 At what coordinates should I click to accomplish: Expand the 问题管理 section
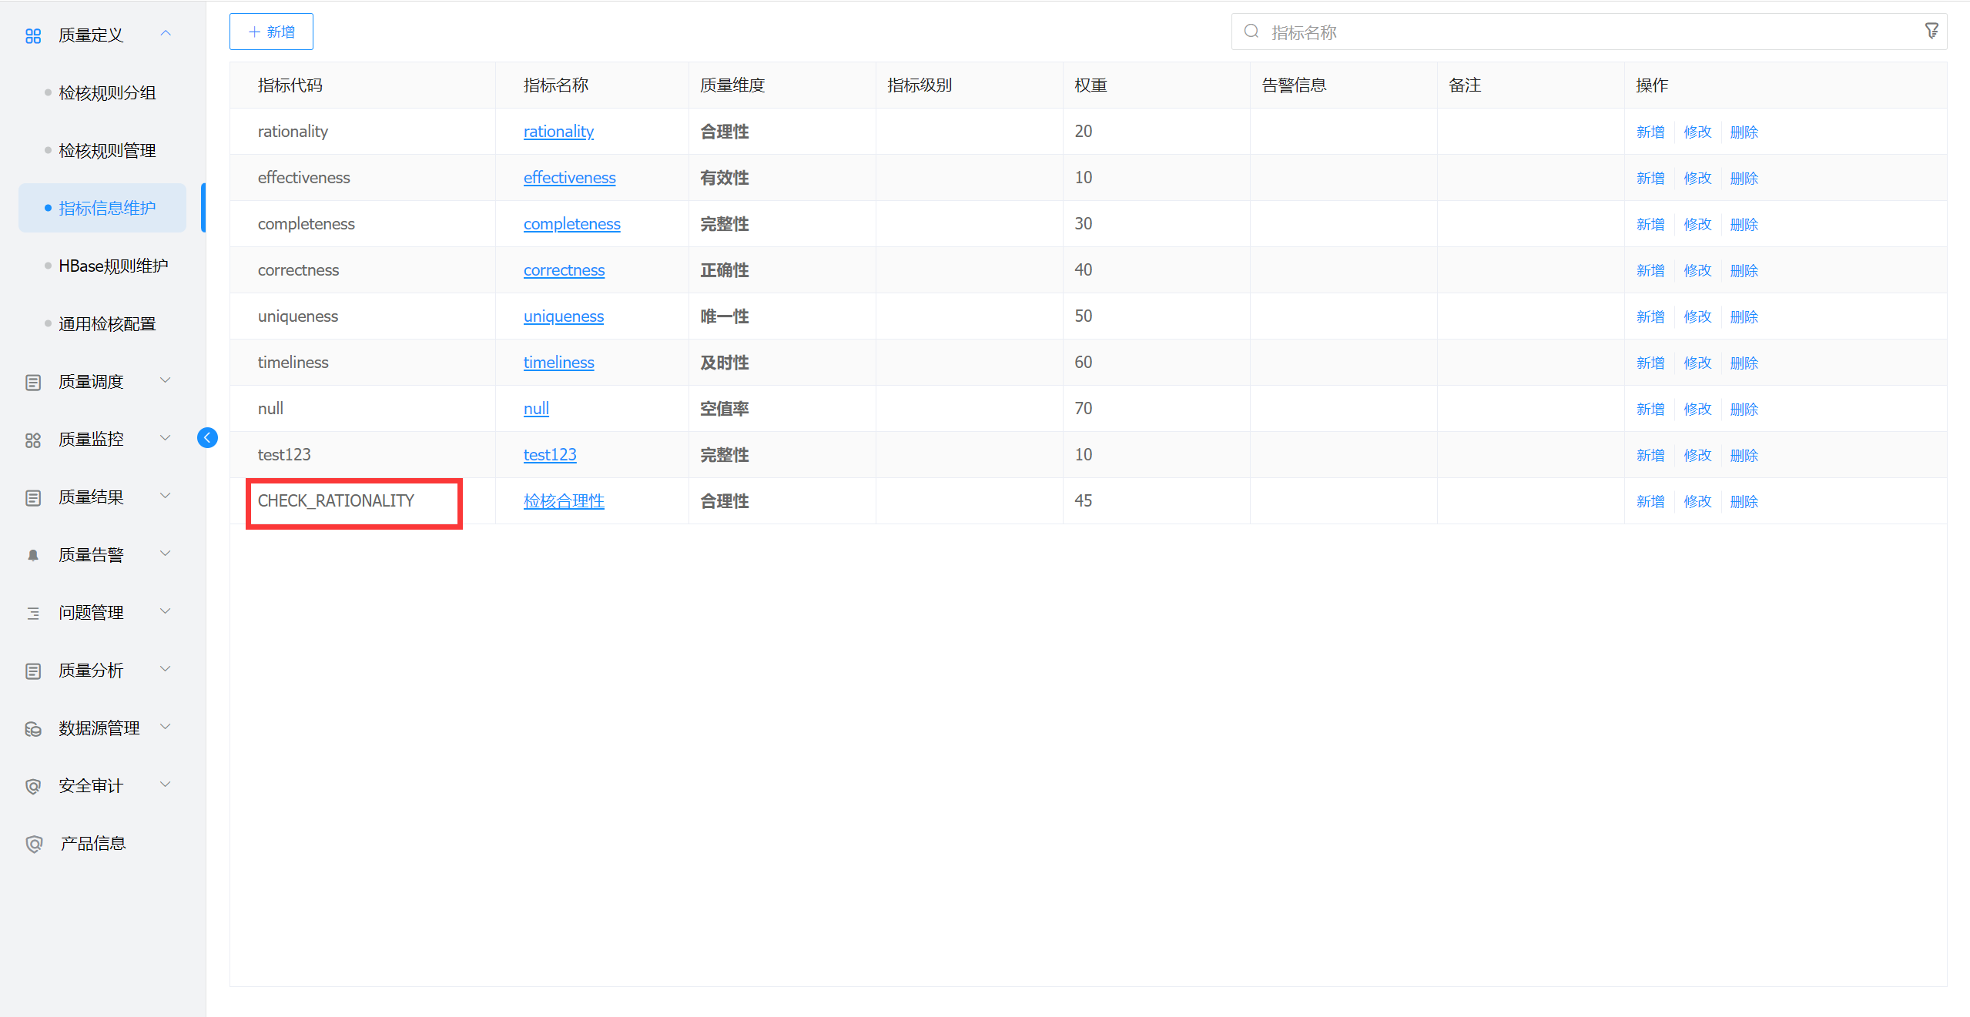(x=166, y=611)
